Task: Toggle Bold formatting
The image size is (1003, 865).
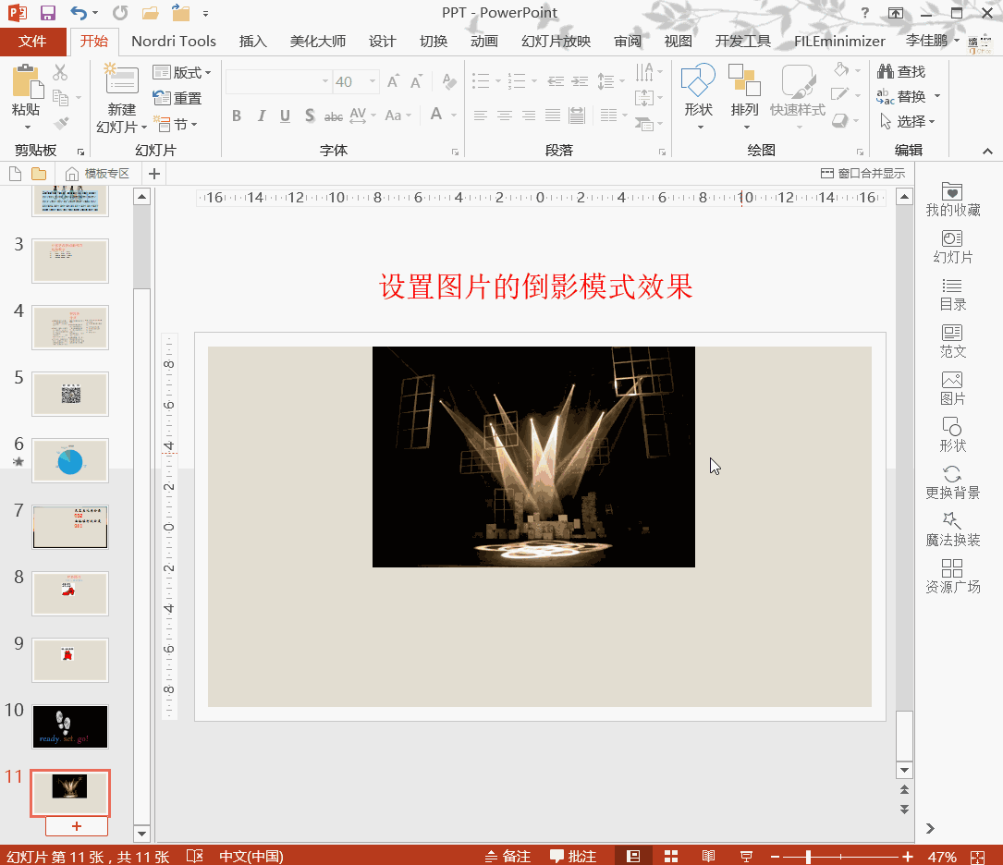Action: 237,116
